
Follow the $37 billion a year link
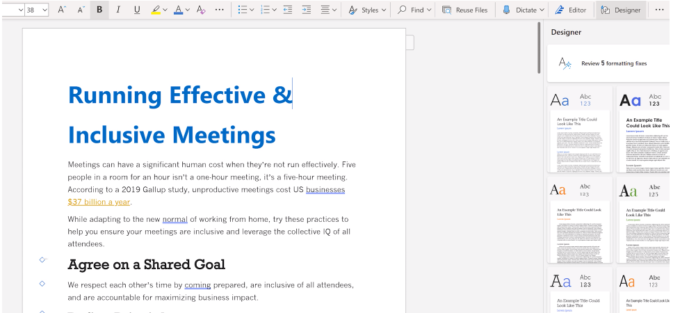[x=99, y=202]
